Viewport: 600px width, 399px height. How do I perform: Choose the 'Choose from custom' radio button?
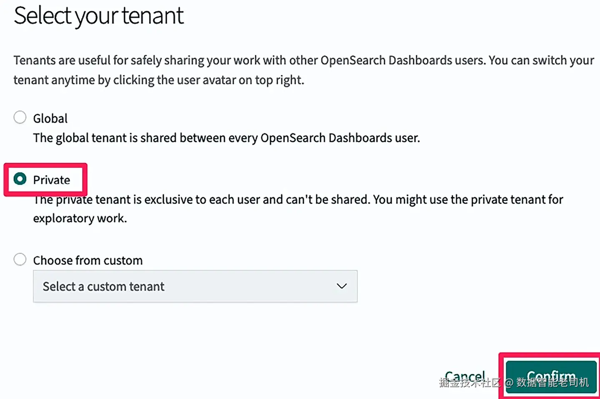point(20,259)
